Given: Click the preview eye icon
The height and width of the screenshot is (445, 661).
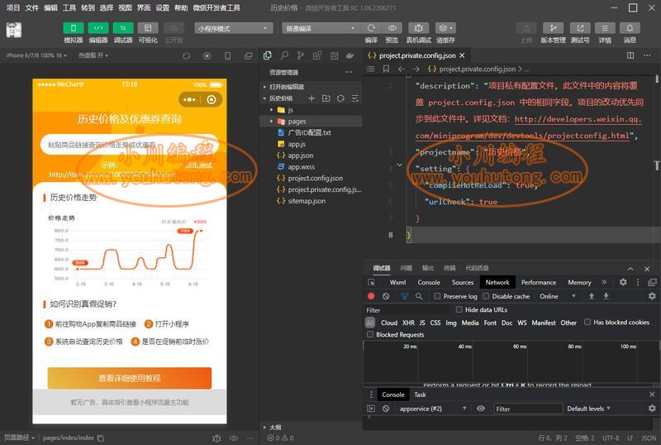Looking at the screenshot, I should [392, 28].
